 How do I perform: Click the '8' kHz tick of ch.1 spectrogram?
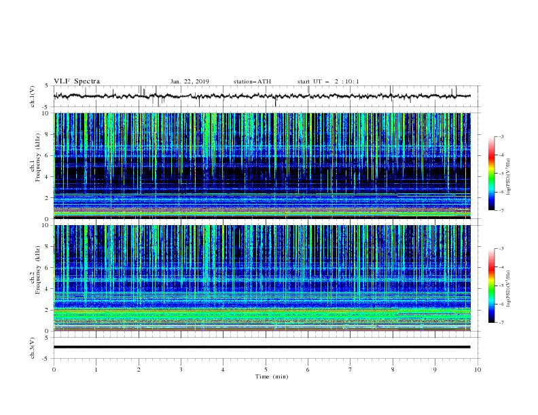click(48, 134)
